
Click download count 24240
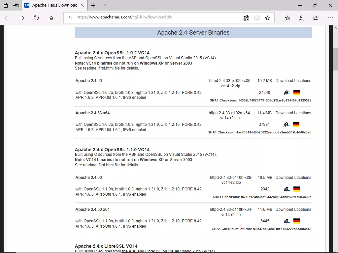click(x=264, y=93)
